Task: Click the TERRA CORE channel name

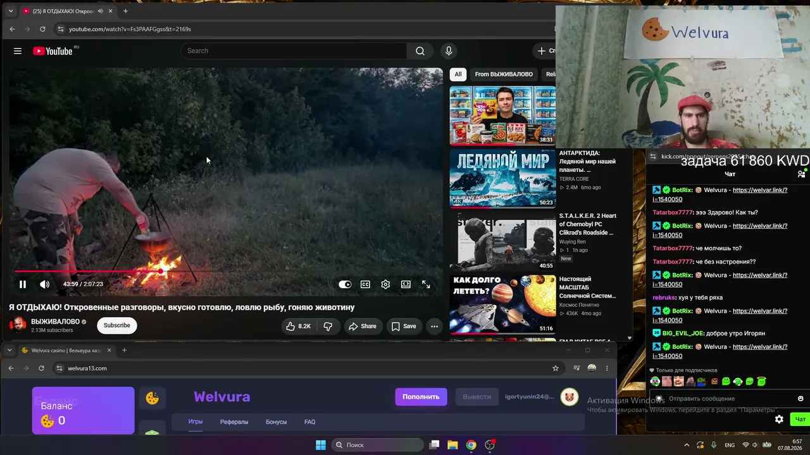Action: 573,179
